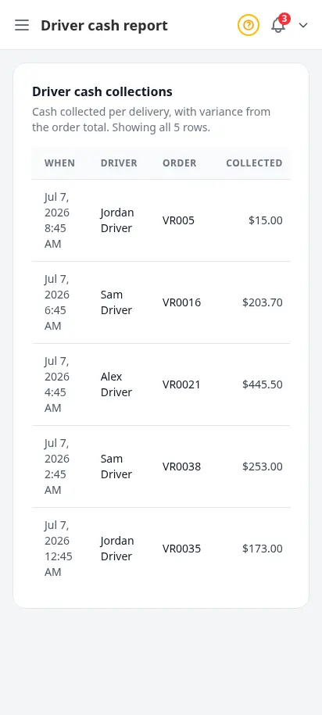
Task: Open the notifications bell with 3 alerts
Action: [278, 25]
